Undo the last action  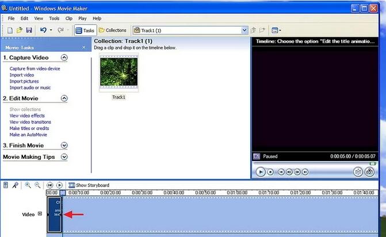43,30
